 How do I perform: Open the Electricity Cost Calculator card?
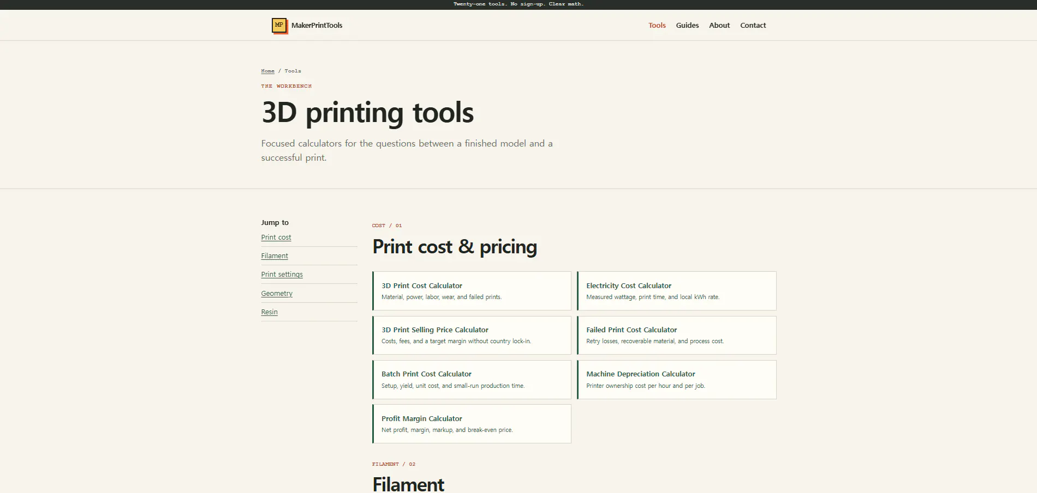[677, 291]
